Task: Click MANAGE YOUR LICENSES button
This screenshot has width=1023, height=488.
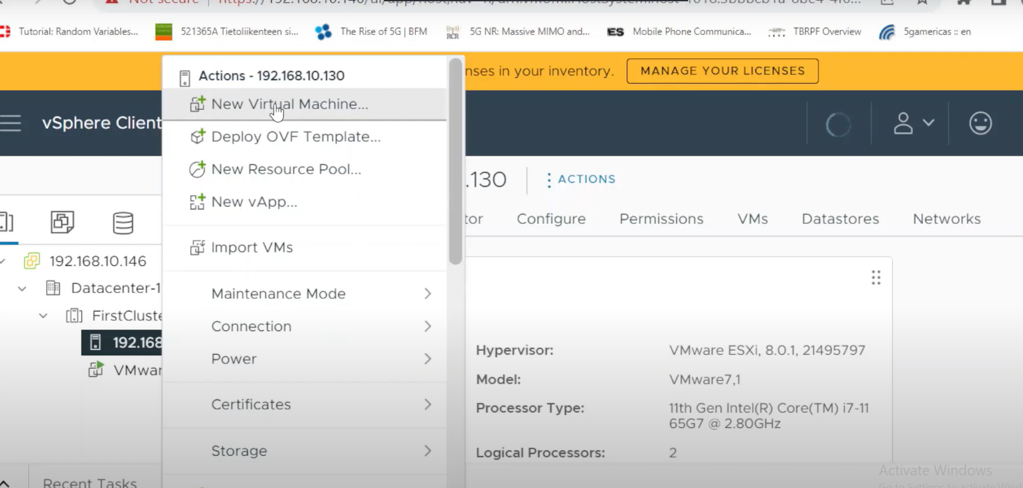Action: click(723, 71)
